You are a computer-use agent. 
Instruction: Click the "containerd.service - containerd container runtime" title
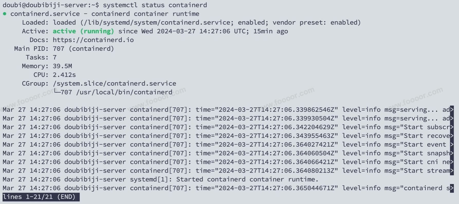coord(105,14)
